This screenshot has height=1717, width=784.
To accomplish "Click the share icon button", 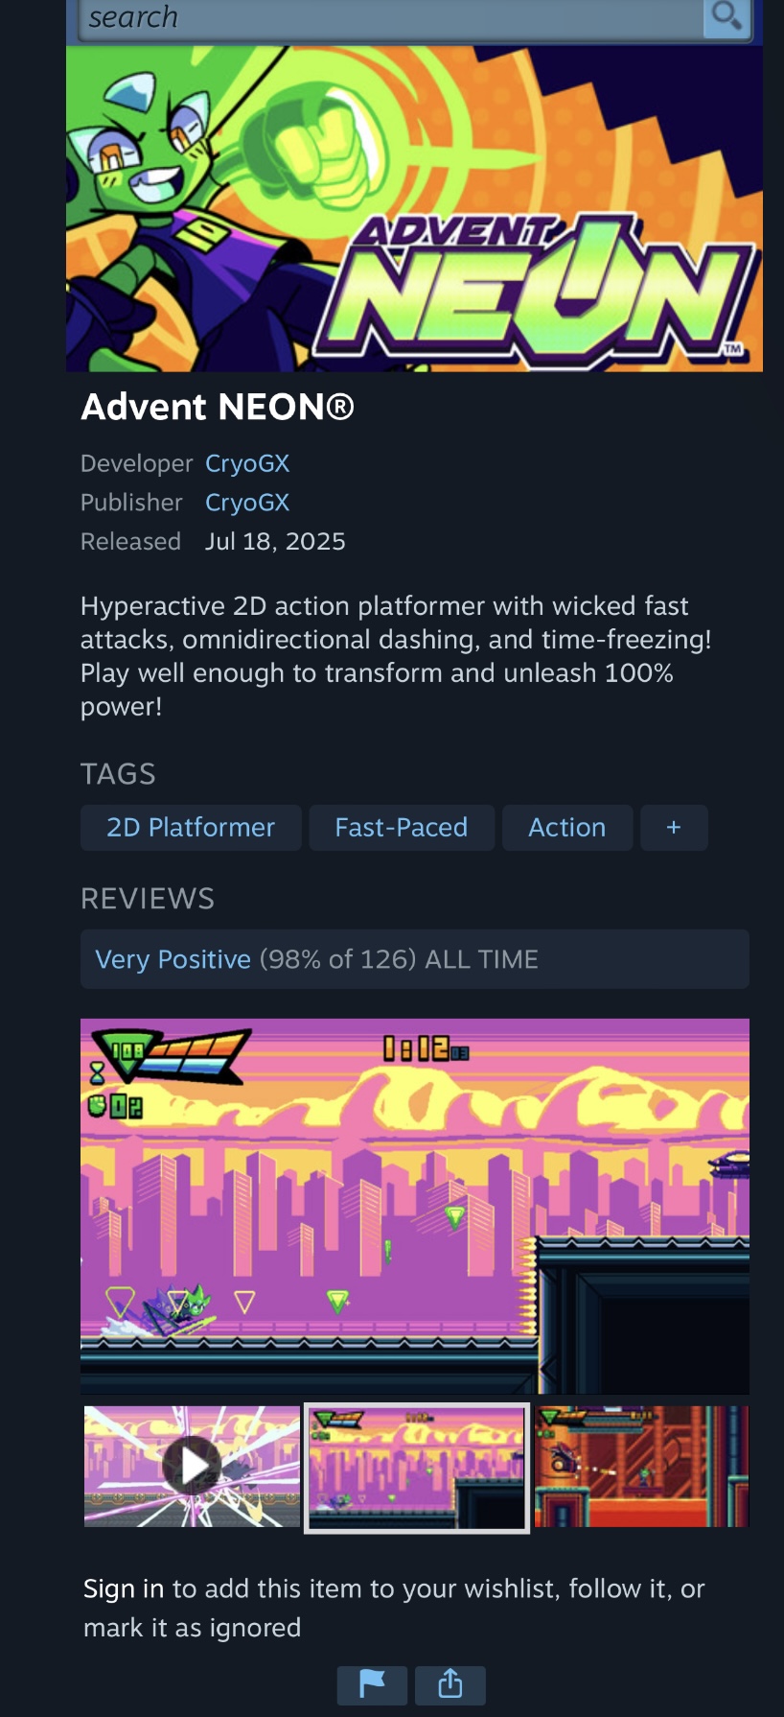I will pos(450,1685).
